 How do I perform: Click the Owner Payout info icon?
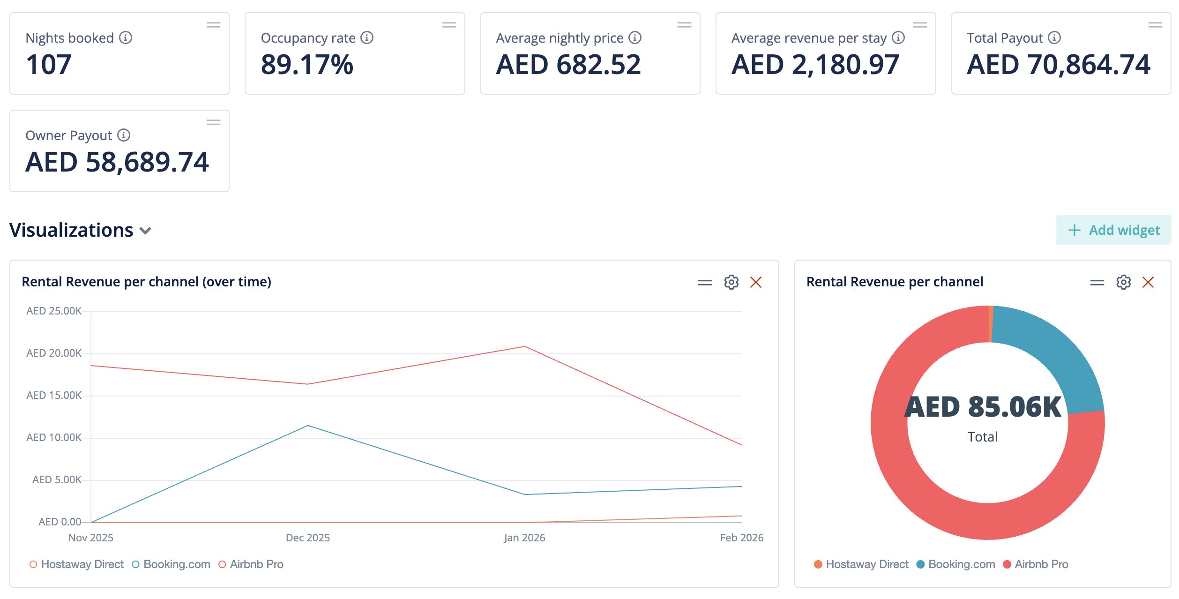coord(123,135)
